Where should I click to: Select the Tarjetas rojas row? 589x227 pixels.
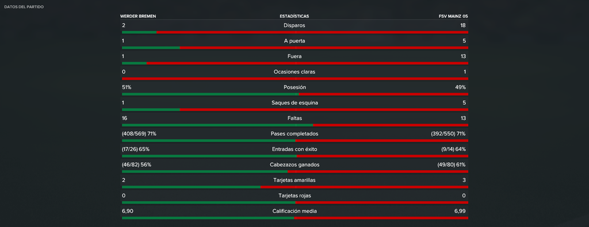294,197
